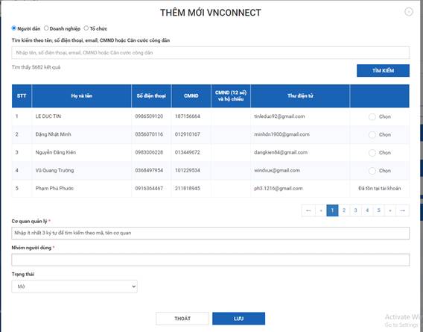Screen dimensions: 423x332
Task: Click email windvux@gmail.com
Action: [277, 170]
